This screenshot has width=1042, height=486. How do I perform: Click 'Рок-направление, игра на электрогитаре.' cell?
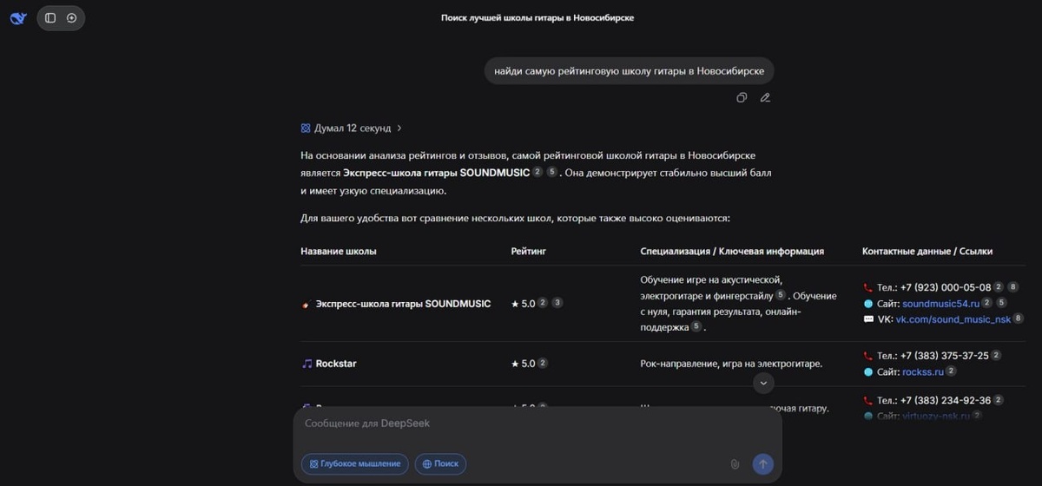[x=731, y=364]
